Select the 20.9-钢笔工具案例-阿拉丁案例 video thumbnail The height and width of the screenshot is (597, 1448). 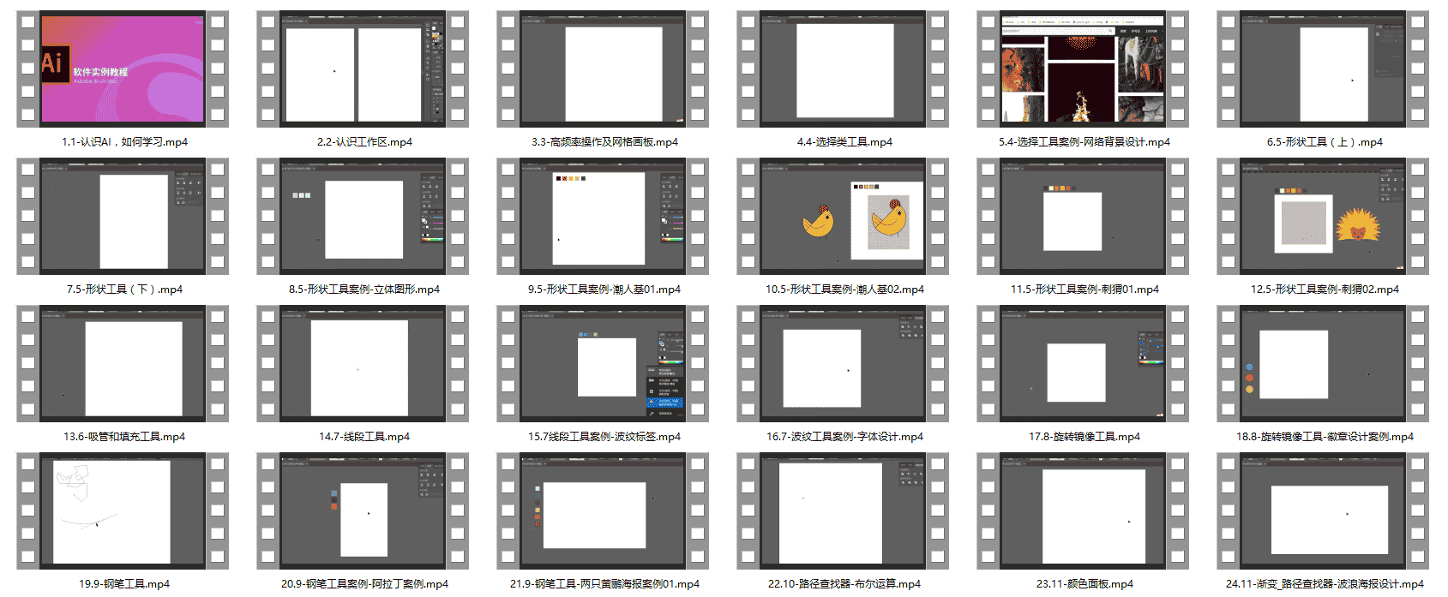(363, 511)
